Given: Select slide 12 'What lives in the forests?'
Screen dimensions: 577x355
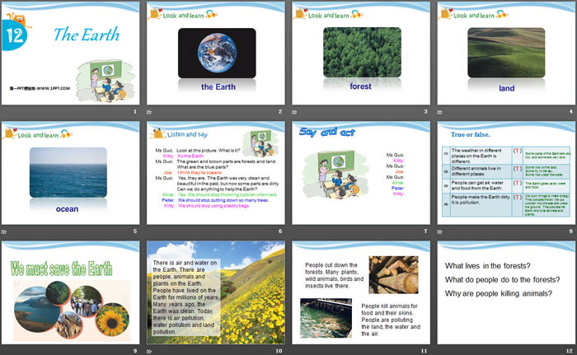Looking at the screenshot, I should [x=505, y=292].
